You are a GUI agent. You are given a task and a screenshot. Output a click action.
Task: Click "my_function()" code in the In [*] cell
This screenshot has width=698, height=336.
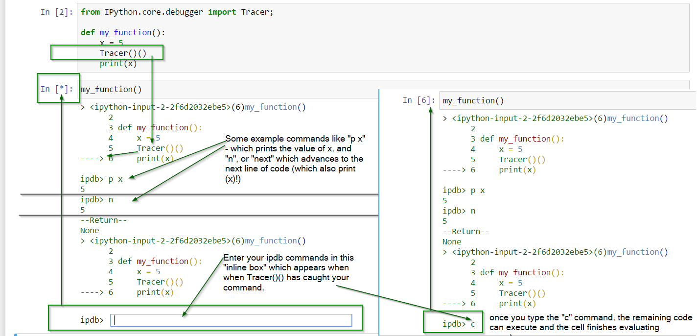coord(111,89)
